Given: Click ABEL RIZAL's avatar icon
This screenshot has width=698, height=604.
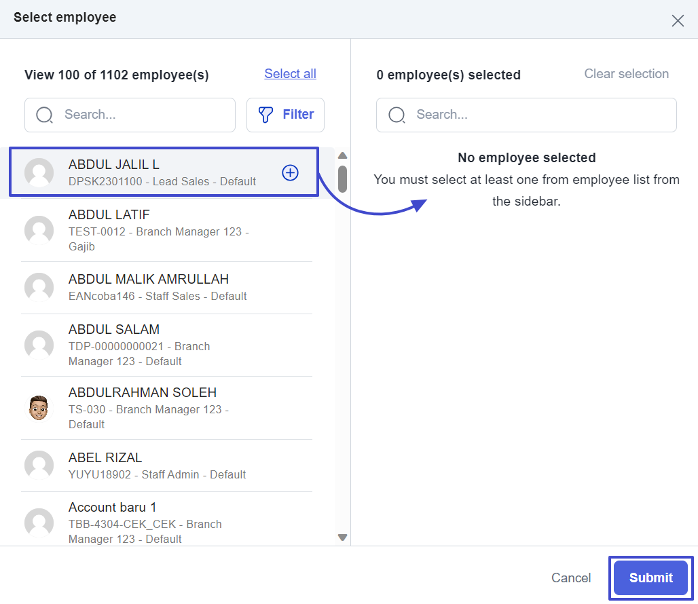Looking at the screenshot, I should [x=39, y=466].
